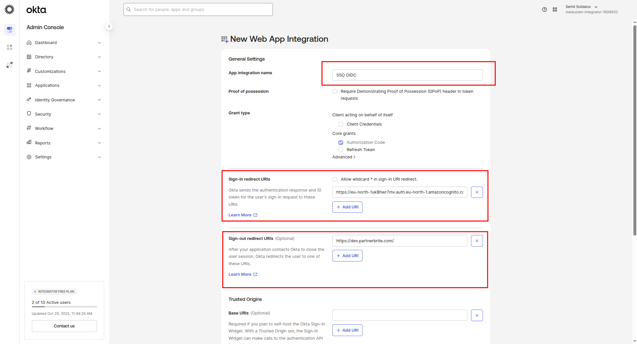This screenshot has width=637, height=344.
Task: Click the Security shield icon
Action: [29, 114]
